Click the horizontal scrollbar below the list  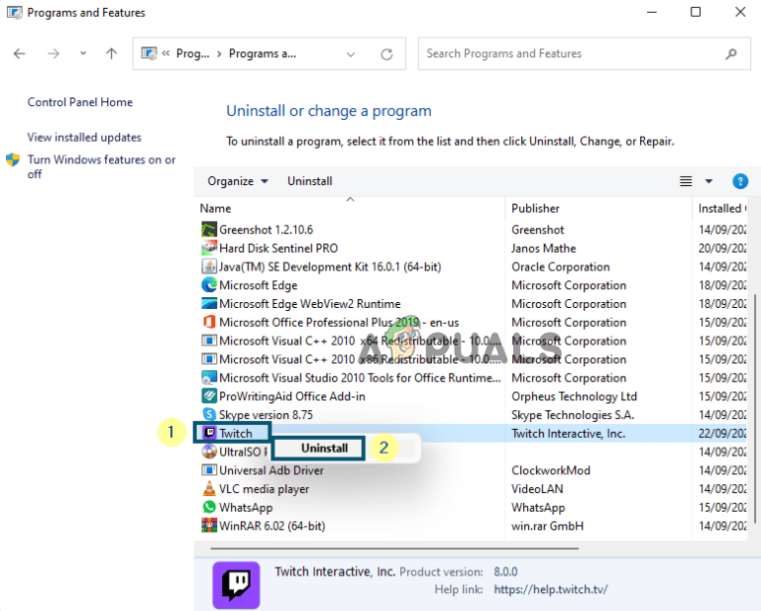394,549
